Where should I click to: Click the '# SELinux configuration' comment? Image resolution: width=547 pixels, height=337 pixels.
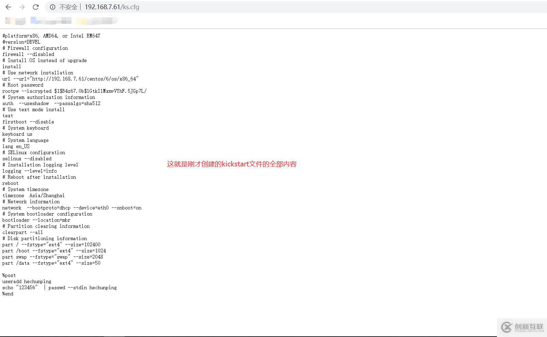point(34,152)
